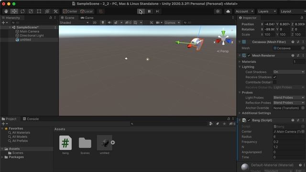306x172 pixels.
Task: Open scene camera settings
Action: pos(158,22)
